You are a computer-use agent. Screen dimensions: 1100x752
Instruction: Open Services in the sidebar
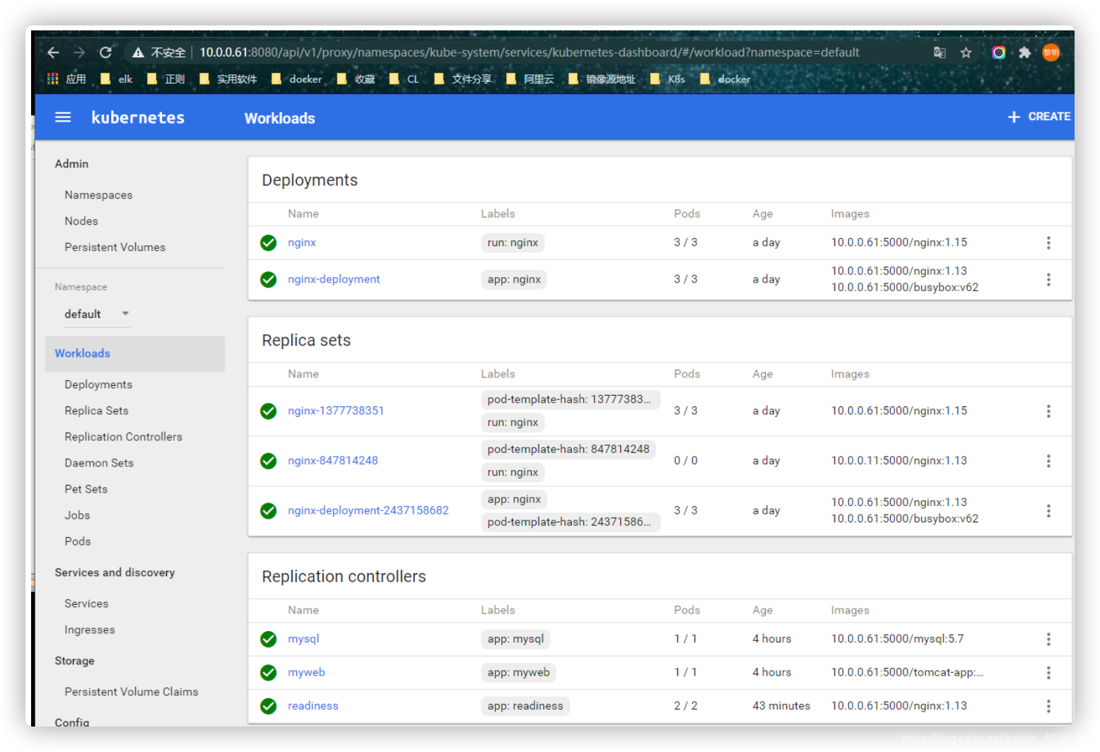coord(86,604)
